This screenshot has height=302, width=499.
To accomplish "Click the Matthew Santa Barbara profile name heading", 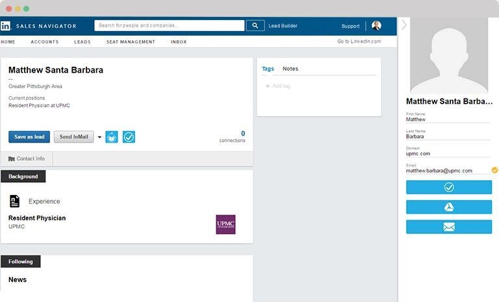I will click(x=56, y=70).
